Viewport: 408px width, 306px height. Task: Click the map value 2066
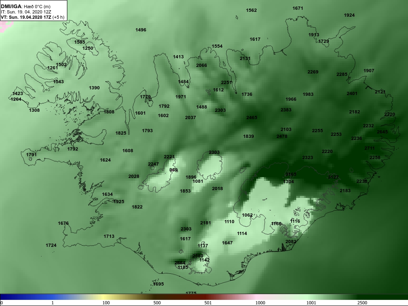click(202, 65)
